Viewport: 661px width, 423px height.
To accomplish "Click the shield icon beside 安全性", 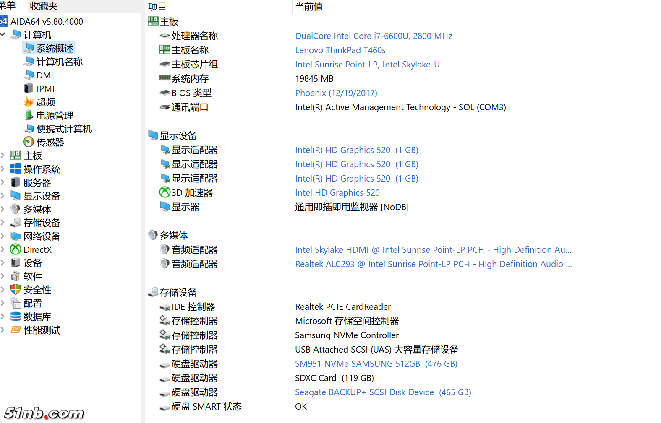I will click(16, 290).
